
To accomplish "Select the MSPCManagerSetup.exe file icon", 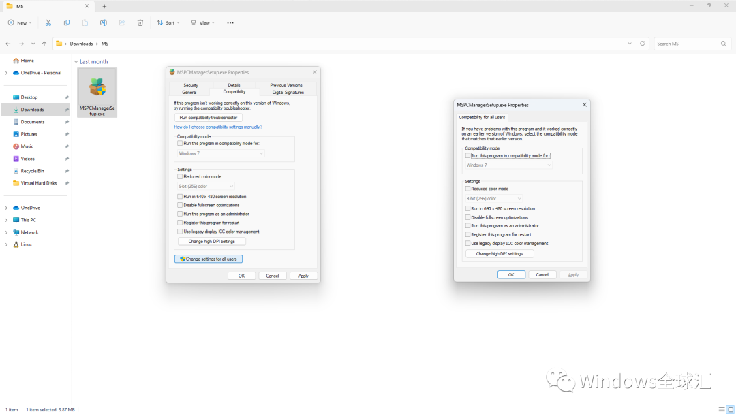I will [97, 93].
